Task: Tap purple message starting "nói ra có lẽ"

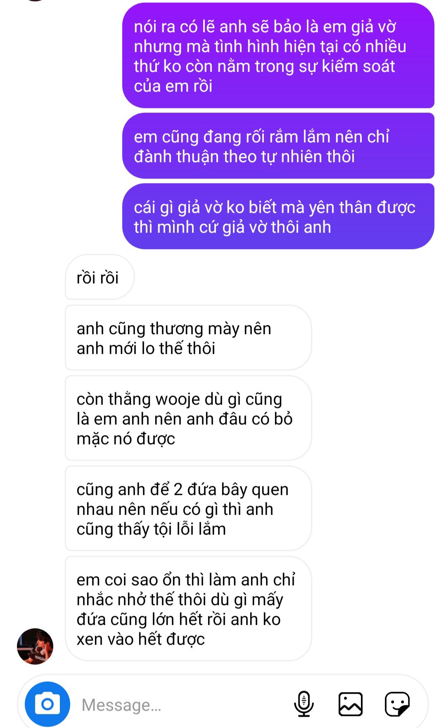Action: 278,56
